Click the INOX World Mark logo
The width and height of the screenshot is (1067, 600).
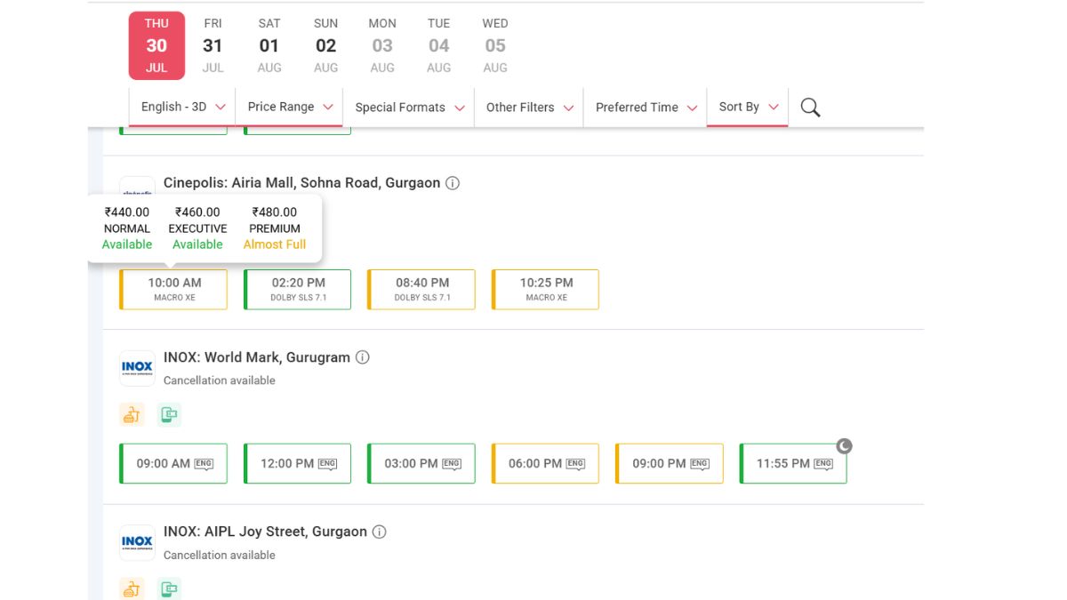137,368
